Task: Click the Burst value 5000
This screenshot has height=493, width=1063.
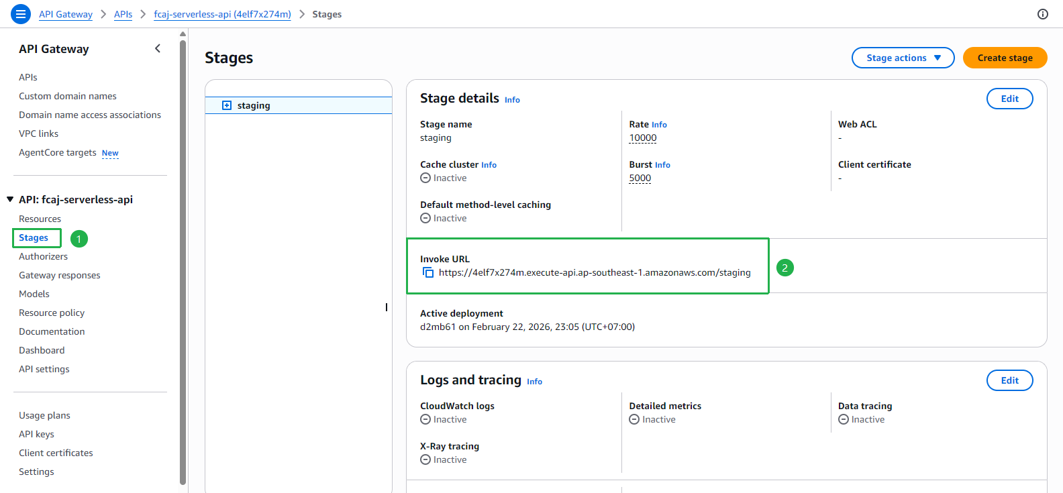Action: point(640,178)
